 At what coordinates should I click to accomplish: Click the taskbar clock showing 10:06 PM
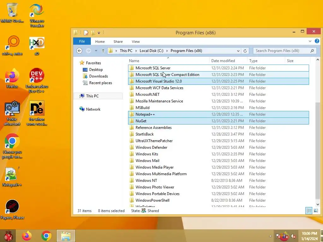click(309, 236)
